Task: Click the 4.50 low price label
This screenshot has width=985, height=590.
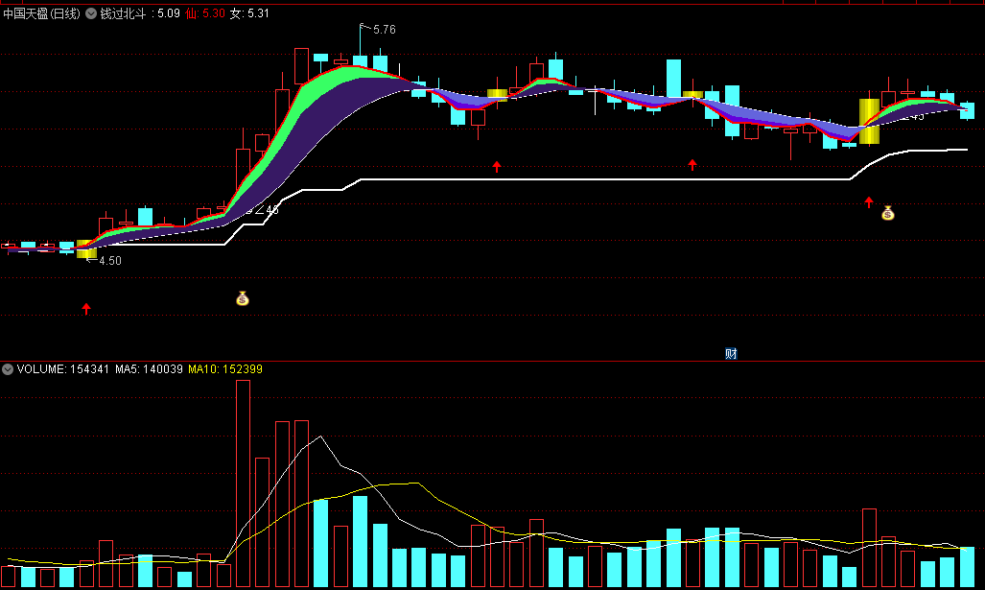Action: point(110,261)
